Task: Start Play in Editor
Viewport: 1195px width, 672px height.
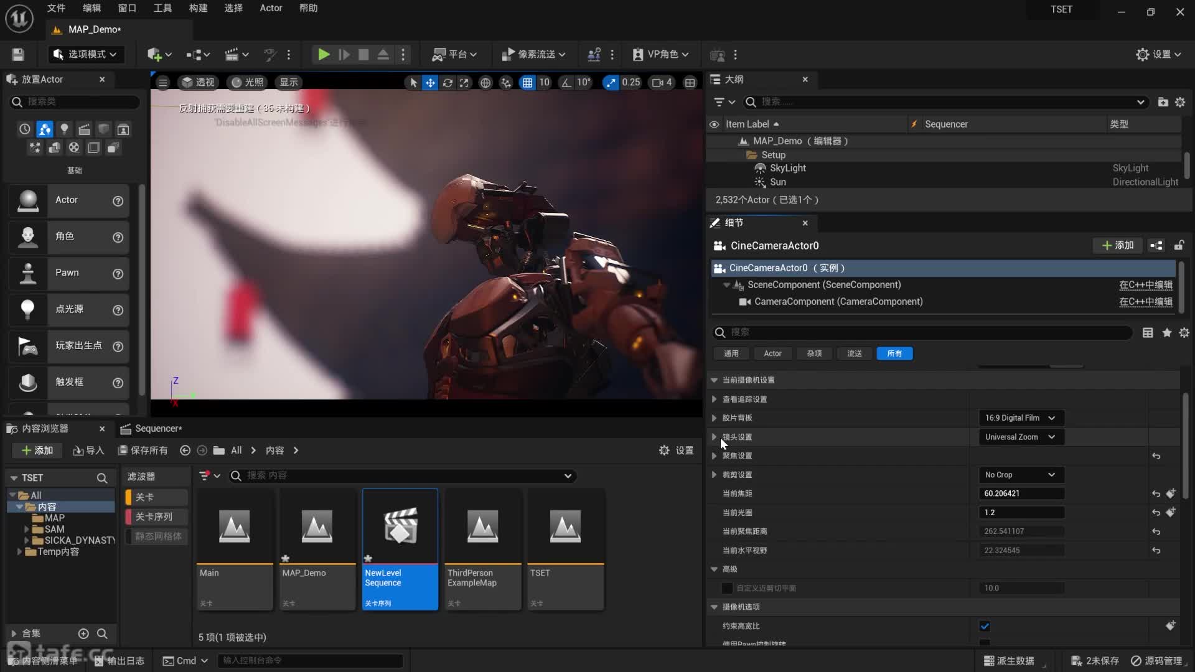Action: (x=324, y=55)
